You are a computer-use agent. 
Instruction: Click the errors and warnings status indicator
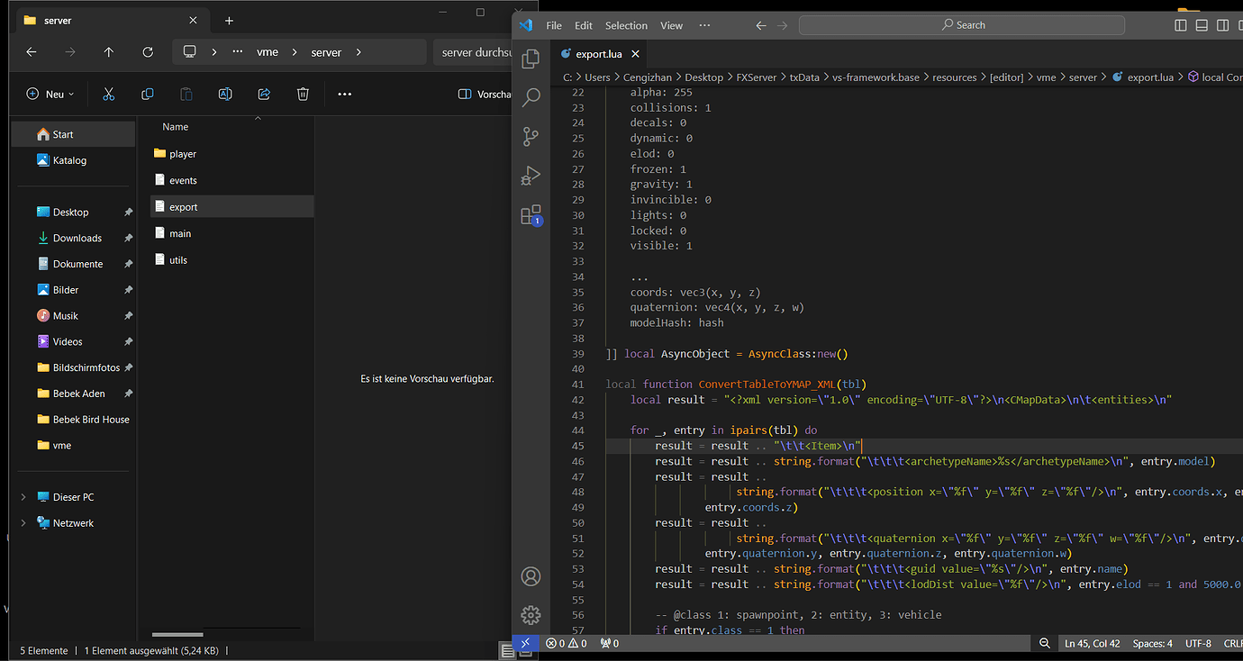point(567,644)
